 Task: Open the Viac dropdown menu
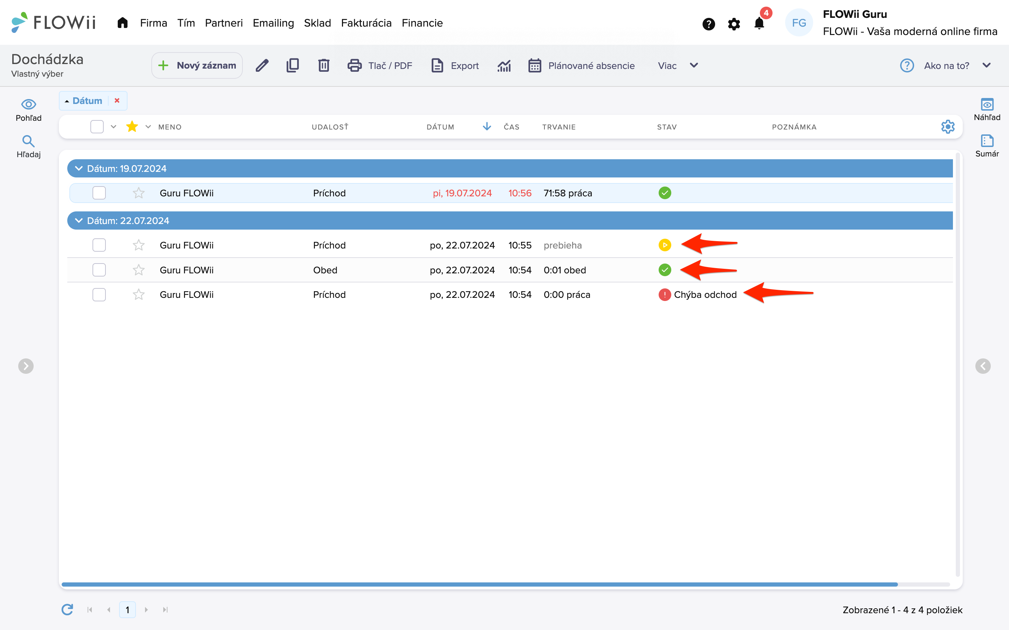pos(678,65)
